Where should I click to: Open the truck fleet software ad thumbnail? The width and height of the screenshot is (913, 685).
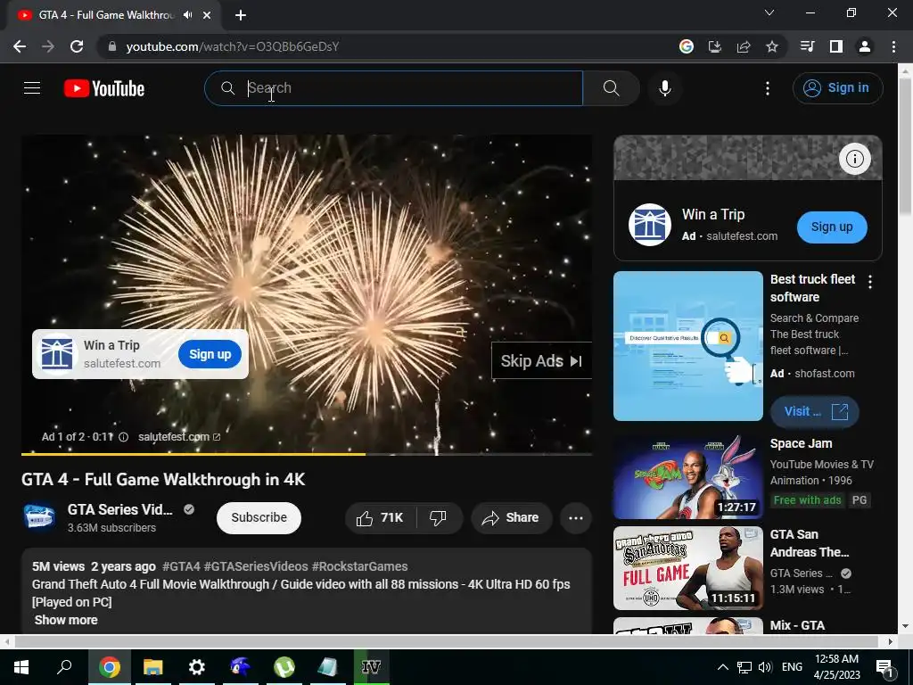tap(687, 346)
